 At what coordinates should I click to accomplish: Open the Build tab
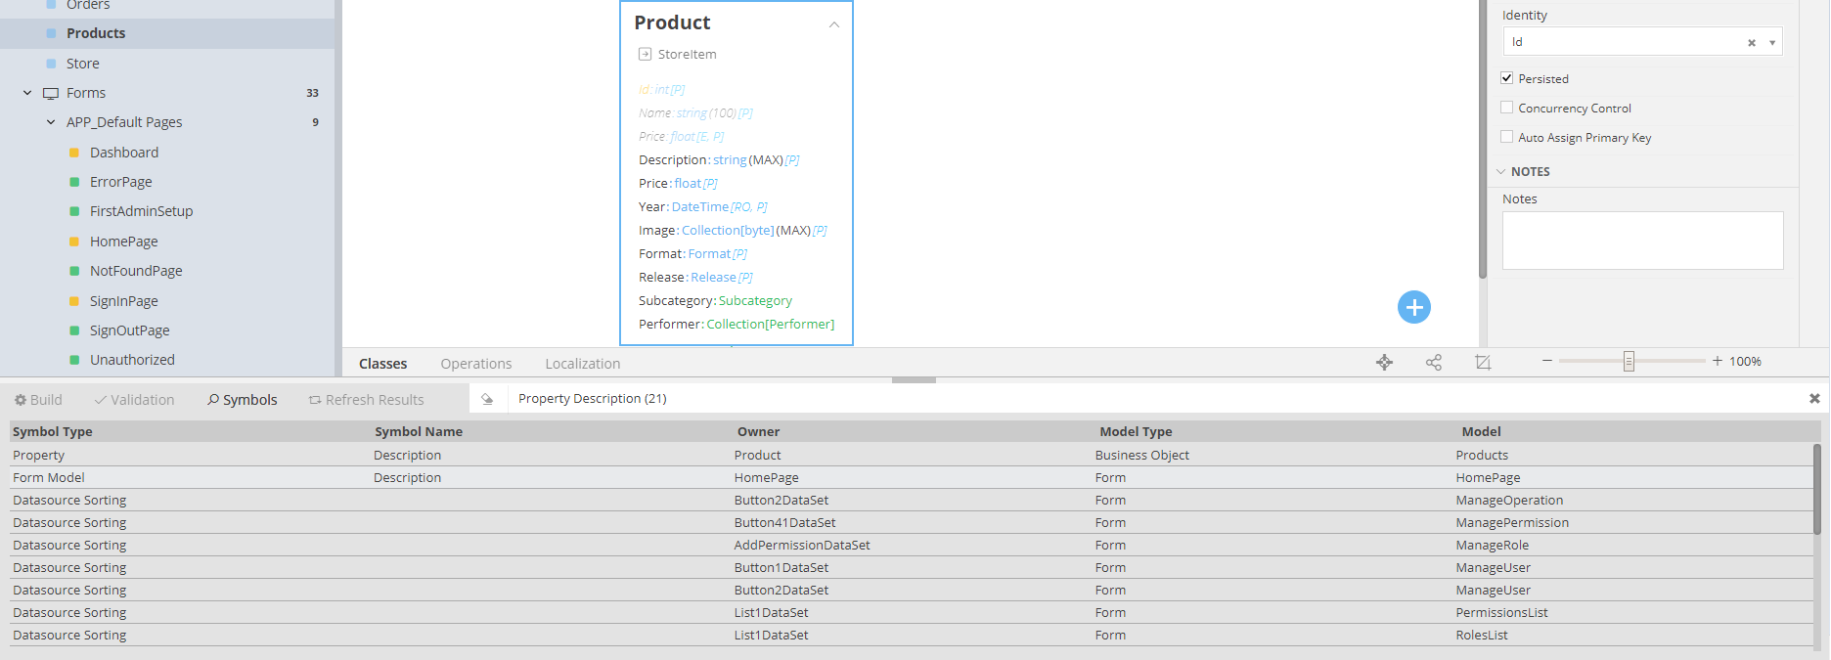click(x=38, y=400)
